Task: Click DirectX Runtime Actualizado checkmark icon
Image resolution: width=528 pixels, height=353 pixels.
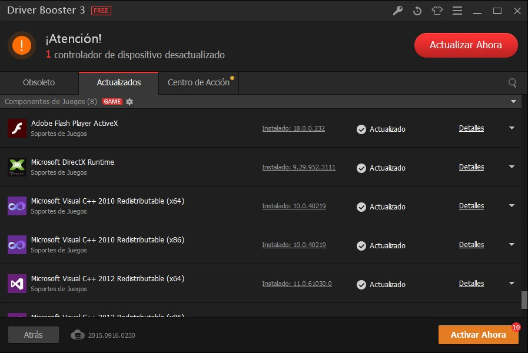Action: (x=361, y=168)
